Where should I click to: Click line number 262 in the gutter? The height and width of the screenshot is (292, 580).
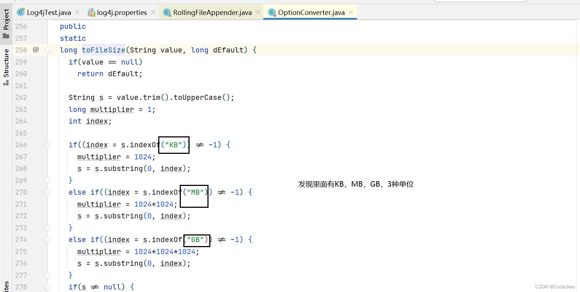21,97
